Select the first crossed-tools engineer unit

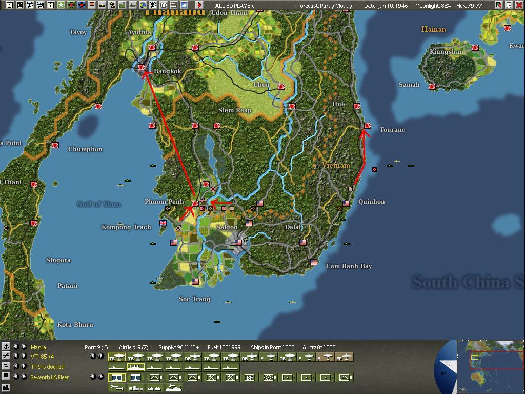point(211,378)
